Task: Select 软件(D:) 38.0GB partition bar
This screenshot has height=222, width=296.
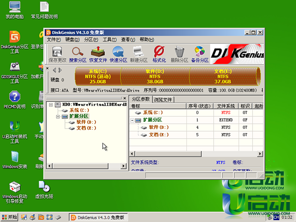Action: tap(155, 76)
